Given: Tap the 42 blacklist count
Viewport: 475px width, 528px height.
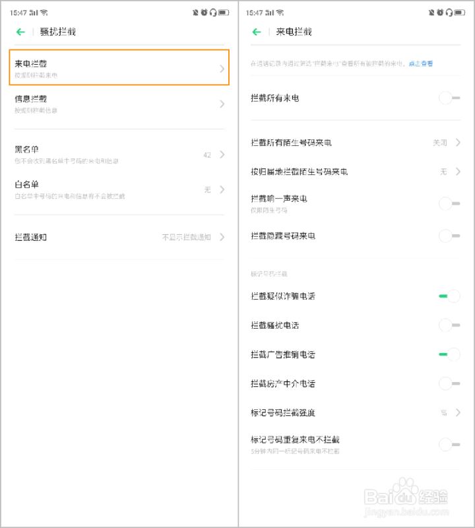Looking at the screenshot, I should 207,155.
